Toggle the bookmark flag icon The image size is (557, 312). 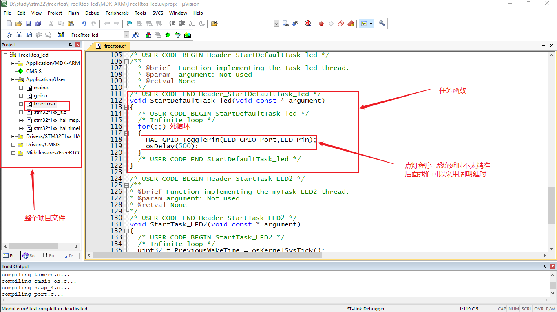click(129, 24)
